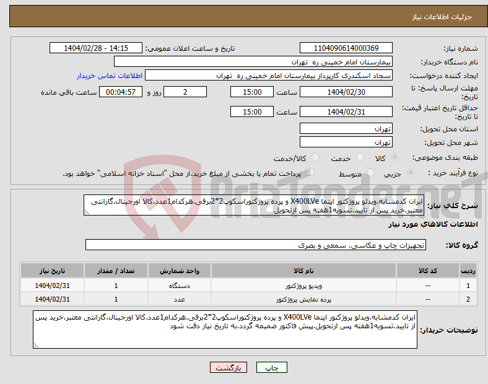488x384 pixels.
Task: Click the شهر محل تحویل field تهران
Action: (346, 142)
